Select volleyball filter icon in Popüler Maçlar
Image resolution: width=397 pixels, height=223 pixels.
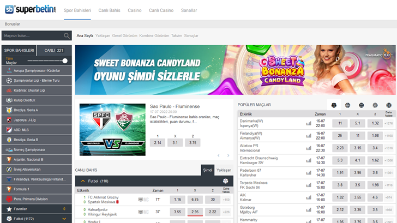pyautogui.click(x=375, y=105)
